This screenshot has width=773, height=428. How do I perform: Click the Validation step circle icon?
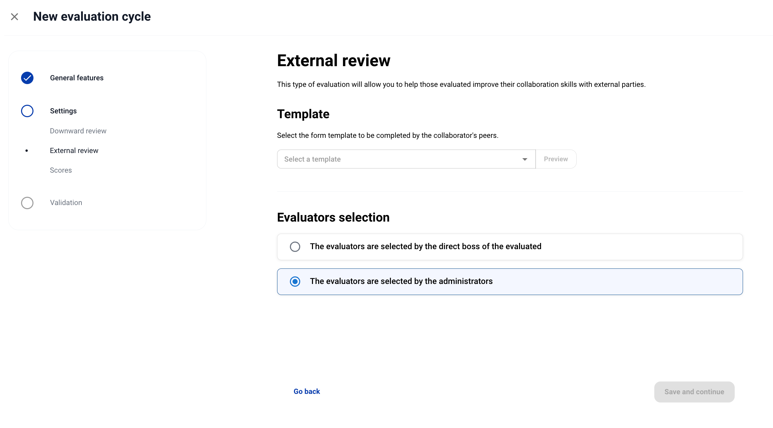pyautogui.click(x=27, y=203)
